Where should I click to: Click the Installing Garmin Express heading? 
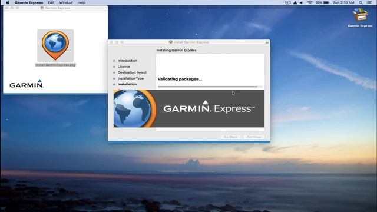177,50
